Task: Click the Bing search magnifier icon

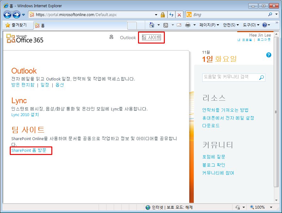Action: [x=270, y=15]
